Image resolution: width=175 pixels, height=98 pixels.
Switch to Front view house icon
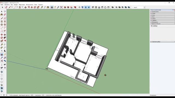[99, 7]
